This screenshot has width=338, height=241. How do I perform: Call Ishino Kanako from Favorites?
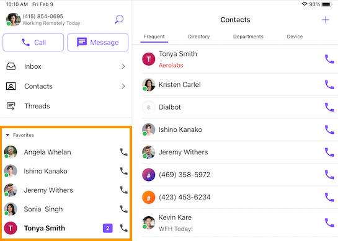coord(124,171)
